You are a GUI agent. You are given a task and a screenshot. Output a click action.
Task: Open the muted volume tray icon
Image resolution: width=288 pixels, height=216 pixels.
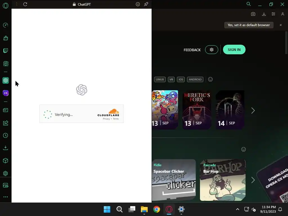tap(254, 209)
